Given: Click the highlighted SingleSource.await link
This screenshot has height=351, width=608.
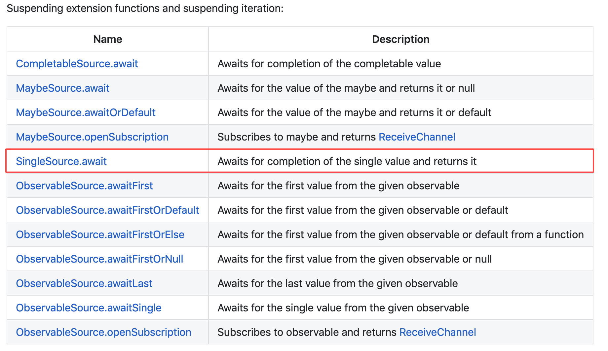Looking at the screenshot, I should pos(61,161).
